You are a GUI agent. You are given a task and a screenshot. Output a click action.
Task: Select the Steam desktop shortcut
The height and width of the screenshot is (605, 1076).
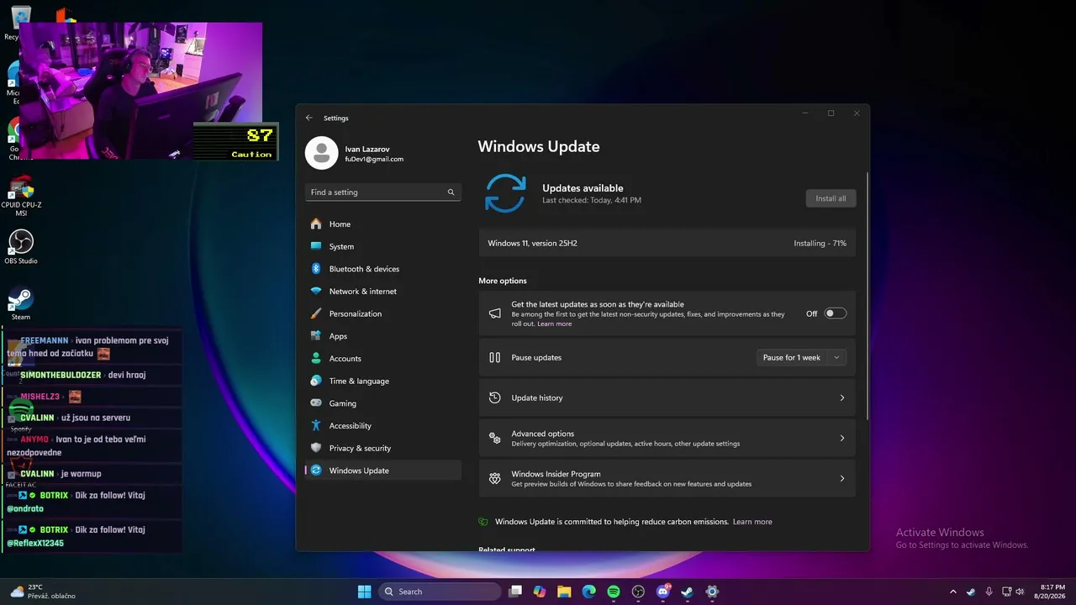coord(21,303)
